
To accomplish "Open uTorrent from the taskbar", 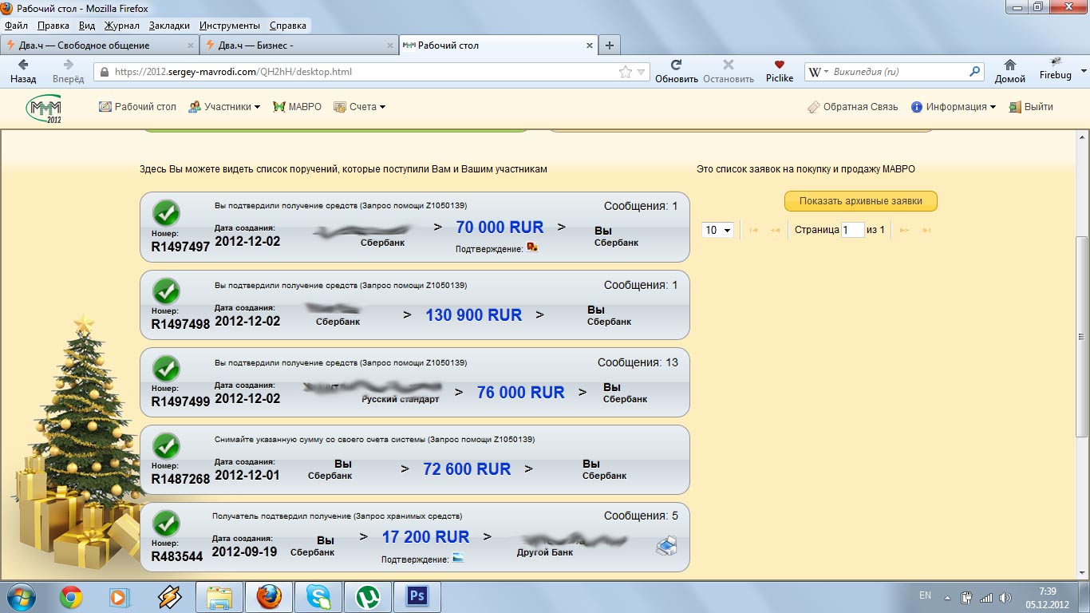I will click(x=368, y=597).
